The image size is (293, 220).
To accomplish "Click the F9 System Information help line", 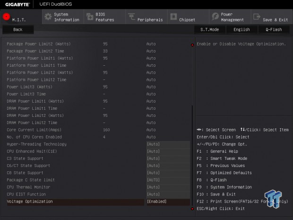I will 224,187.
